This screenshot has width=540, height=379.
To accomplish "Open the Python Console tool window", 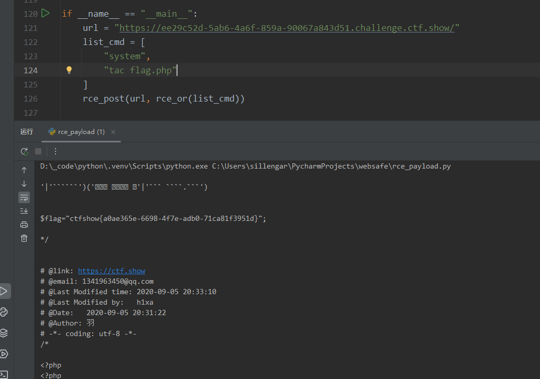I will coord(4,312).
